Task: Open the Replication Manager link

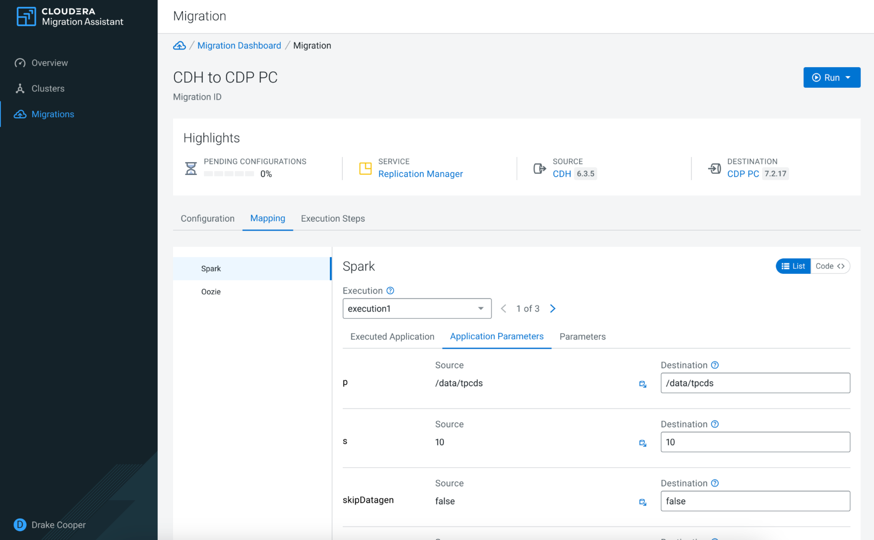Action: 420,174
